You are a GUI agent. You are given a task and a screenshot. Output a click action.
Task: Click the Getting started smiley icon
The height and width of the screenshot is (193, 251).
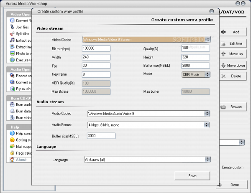[x=12, y=140]
